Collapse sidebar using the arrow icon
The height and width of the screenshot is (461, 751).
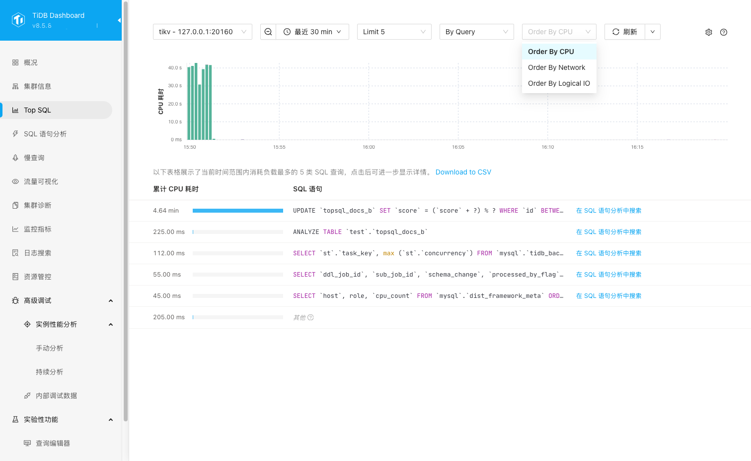click(x=119, y=20)
